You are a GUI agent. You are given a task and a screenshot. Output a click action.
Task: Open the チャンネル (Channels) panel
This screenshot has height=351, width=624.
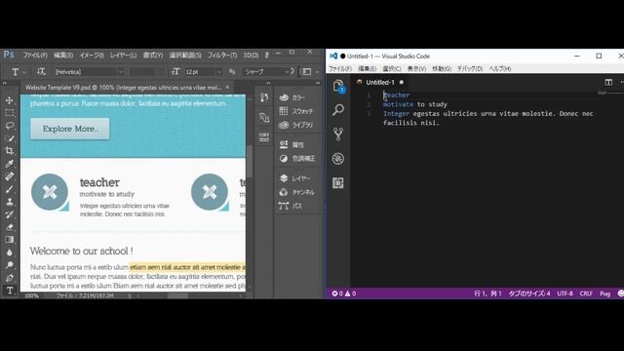point(297,192)
